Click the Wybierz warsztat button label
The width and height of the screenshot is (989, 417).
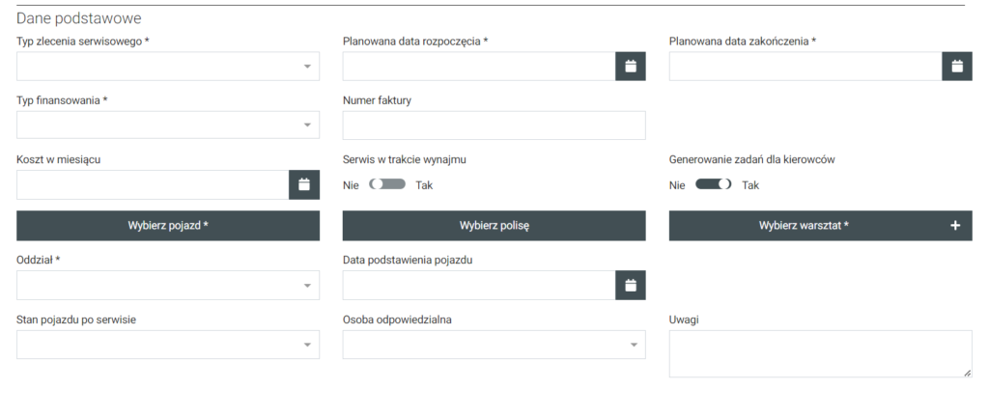coord(803,225)
